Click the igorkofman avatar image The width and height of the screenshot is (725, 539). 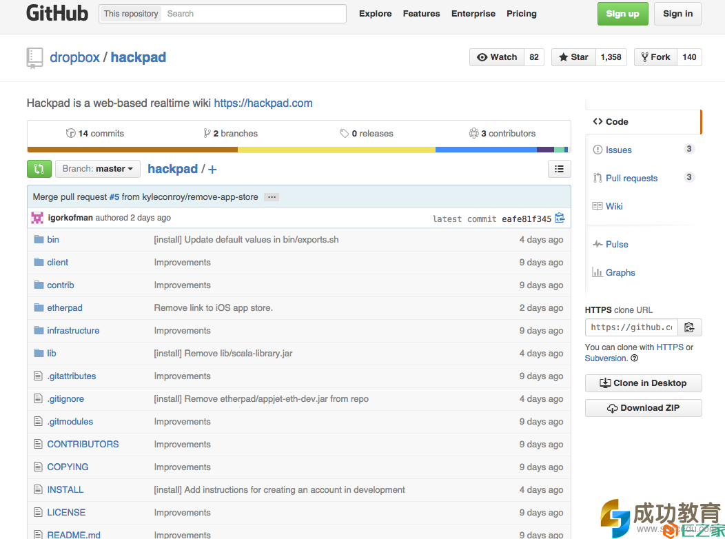(x=37, y=218)
